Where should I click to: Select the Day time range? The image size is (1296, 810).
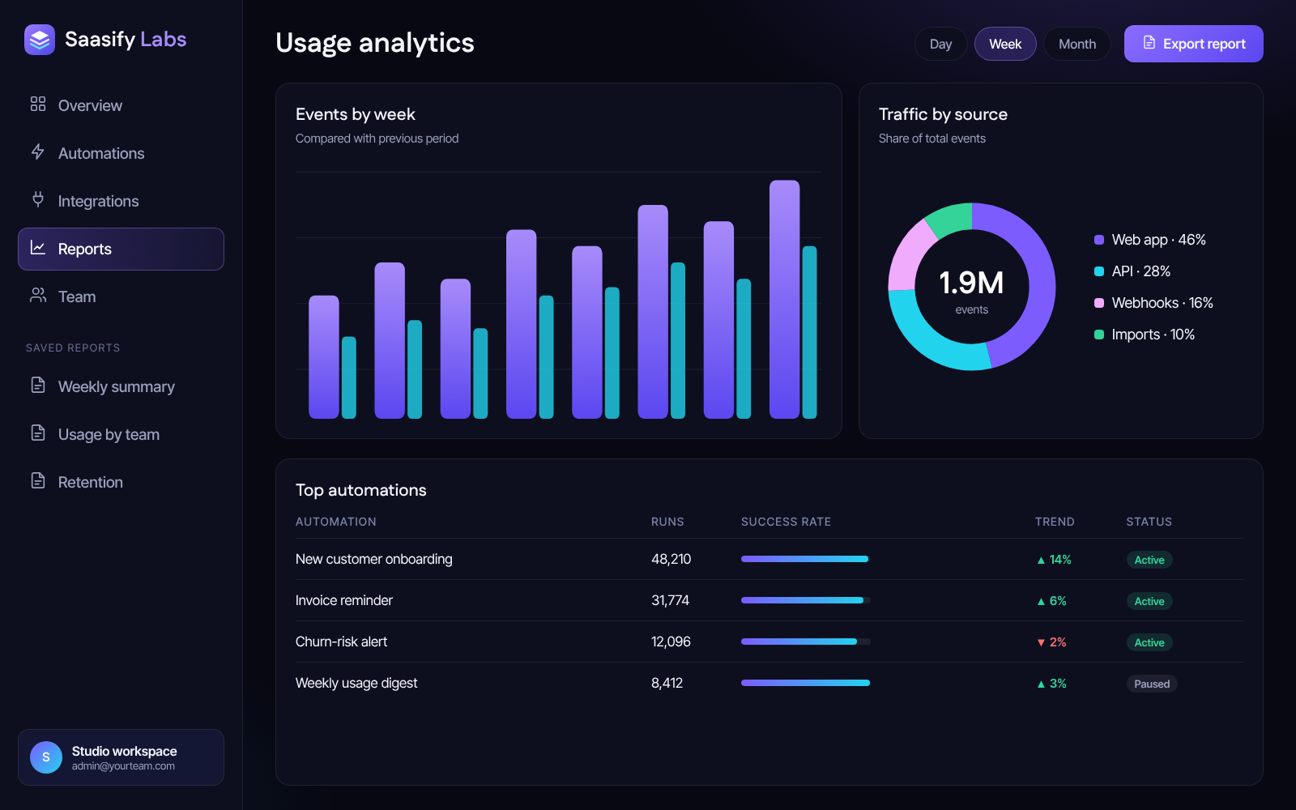point(940,44)
